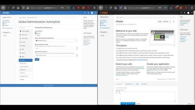The width and height of the screenshot is (195, 110).
Task: Open downloads arrow in left browser toolbar
Action: 74,8
